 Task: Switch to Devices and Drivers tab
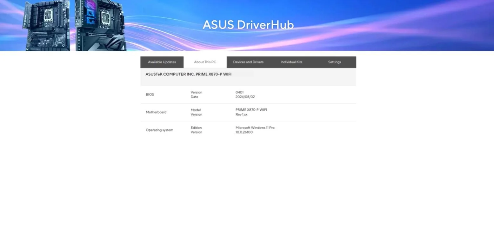pos(248,62)
